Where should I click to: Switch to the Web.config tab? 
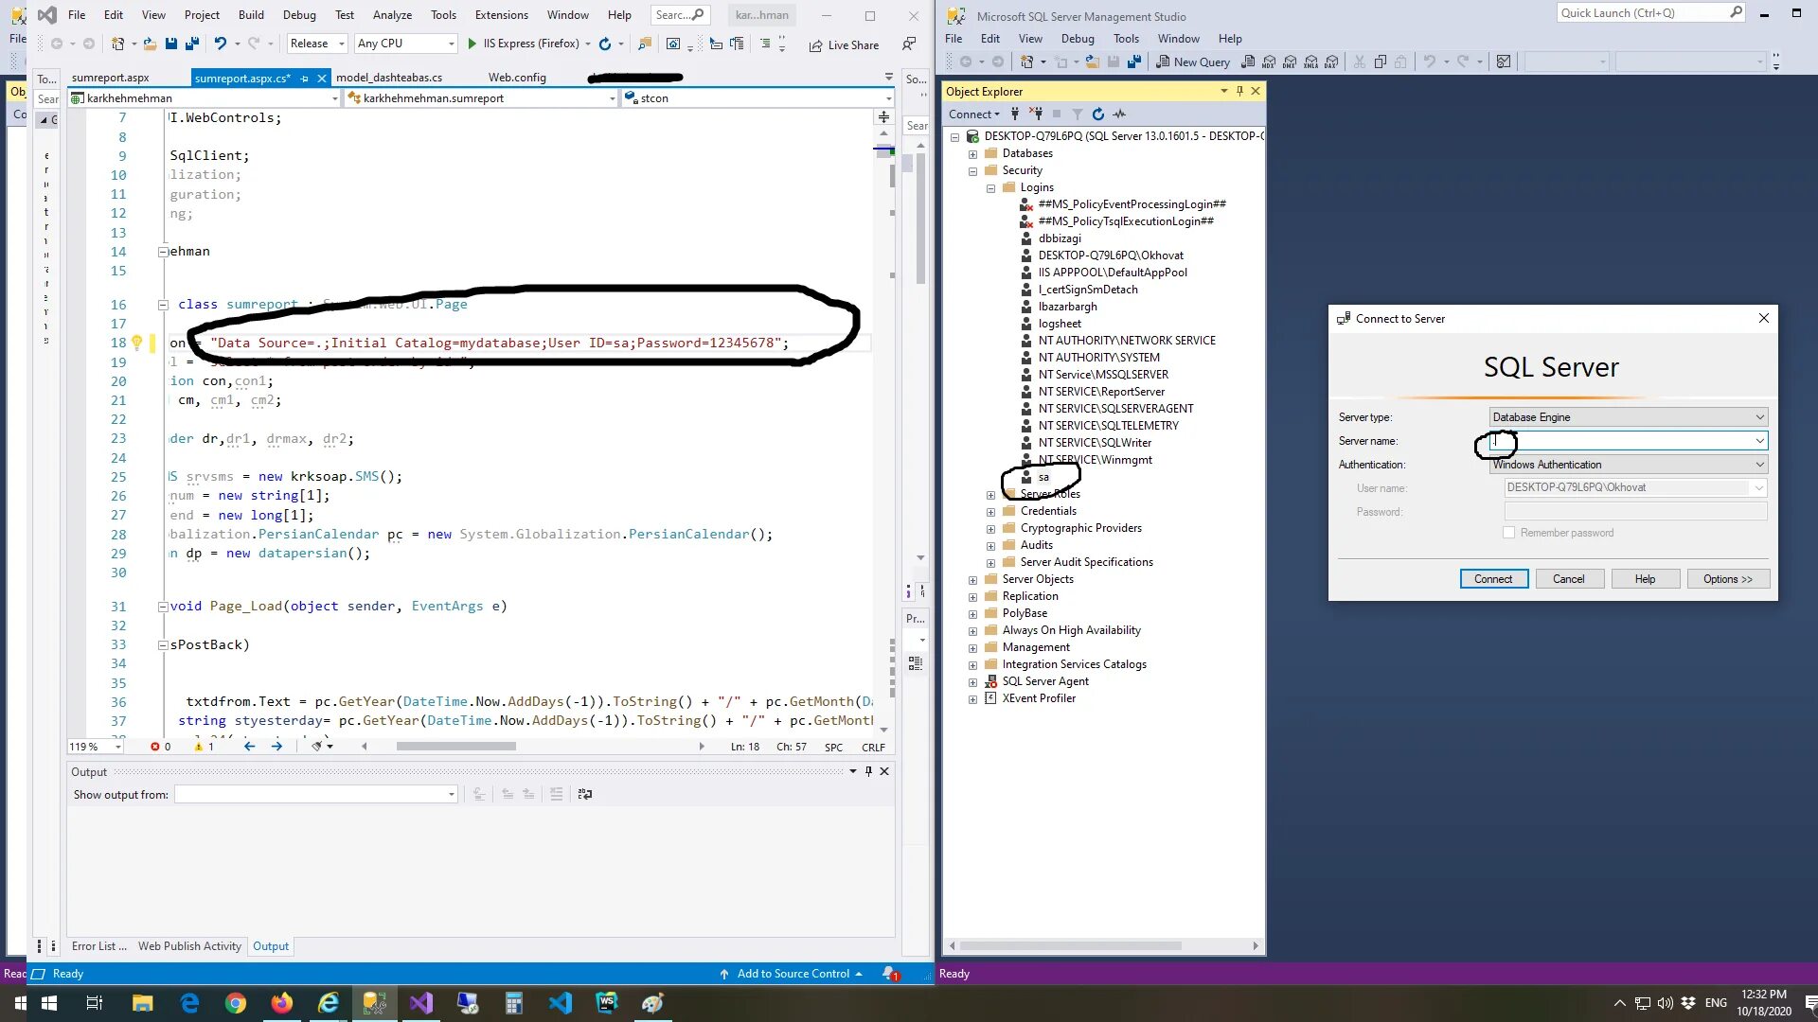click(x=517, y=78)
